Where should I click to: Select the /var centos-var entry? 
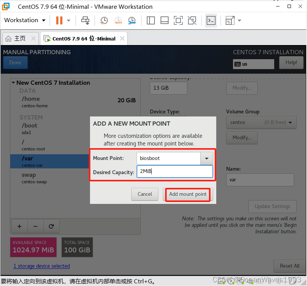(50, 161)
